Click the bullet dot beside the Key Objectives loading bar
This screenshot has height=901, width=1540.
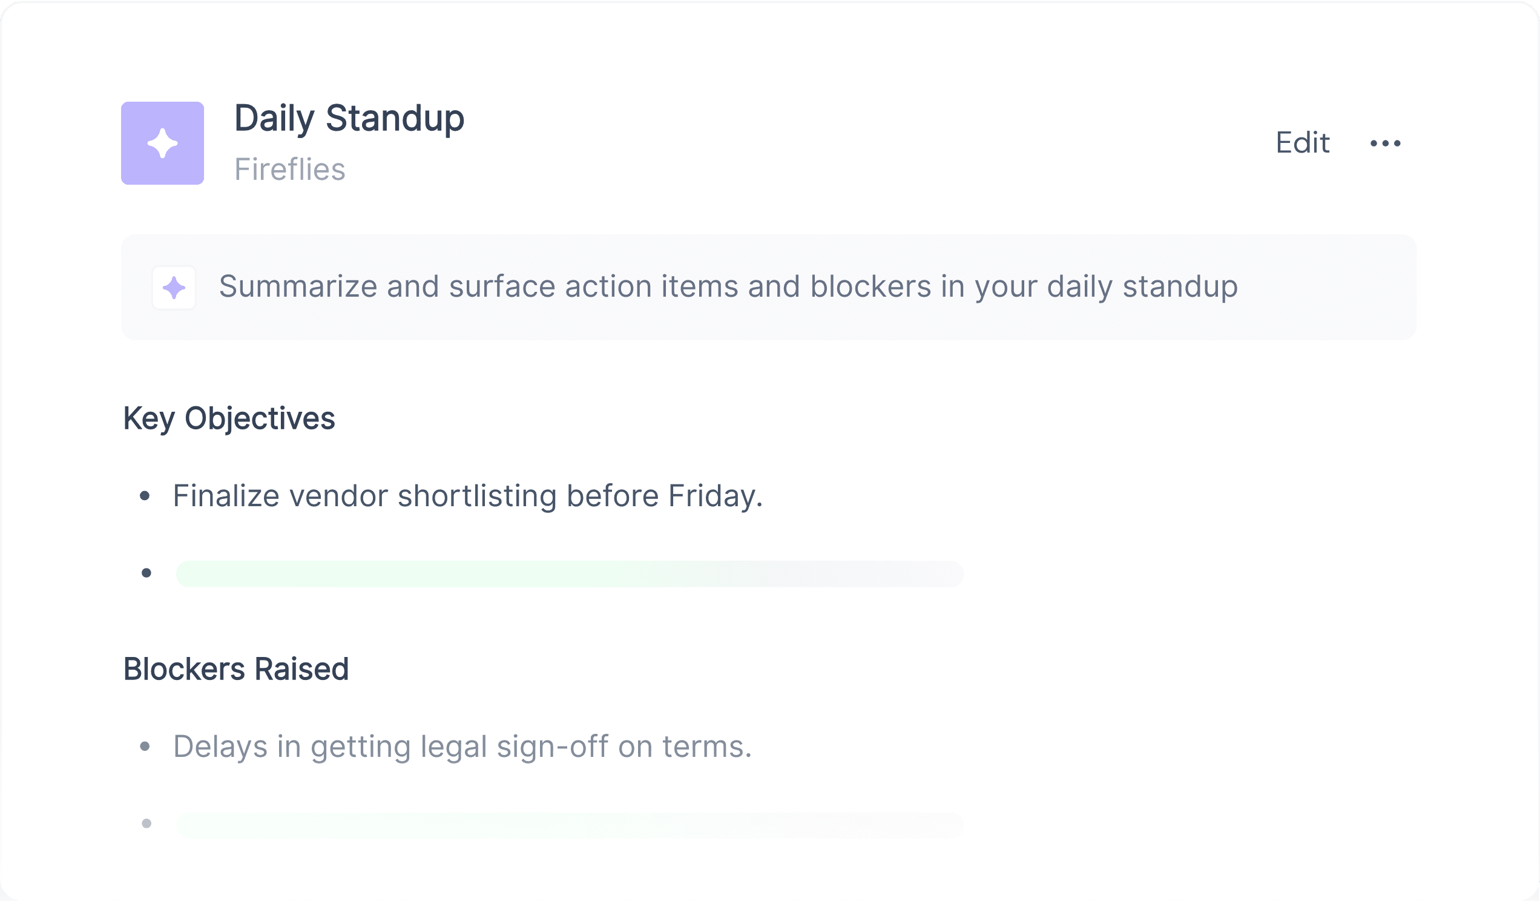point(146,573)
